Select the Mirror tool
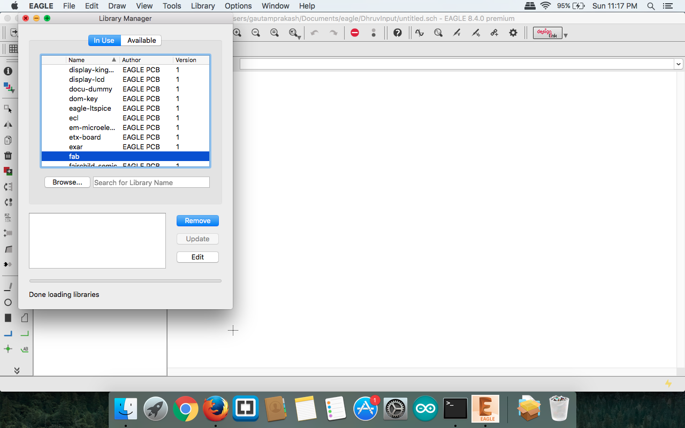This screenshot has width=685, height=428. pyautogui.click(x=8, y=124)
